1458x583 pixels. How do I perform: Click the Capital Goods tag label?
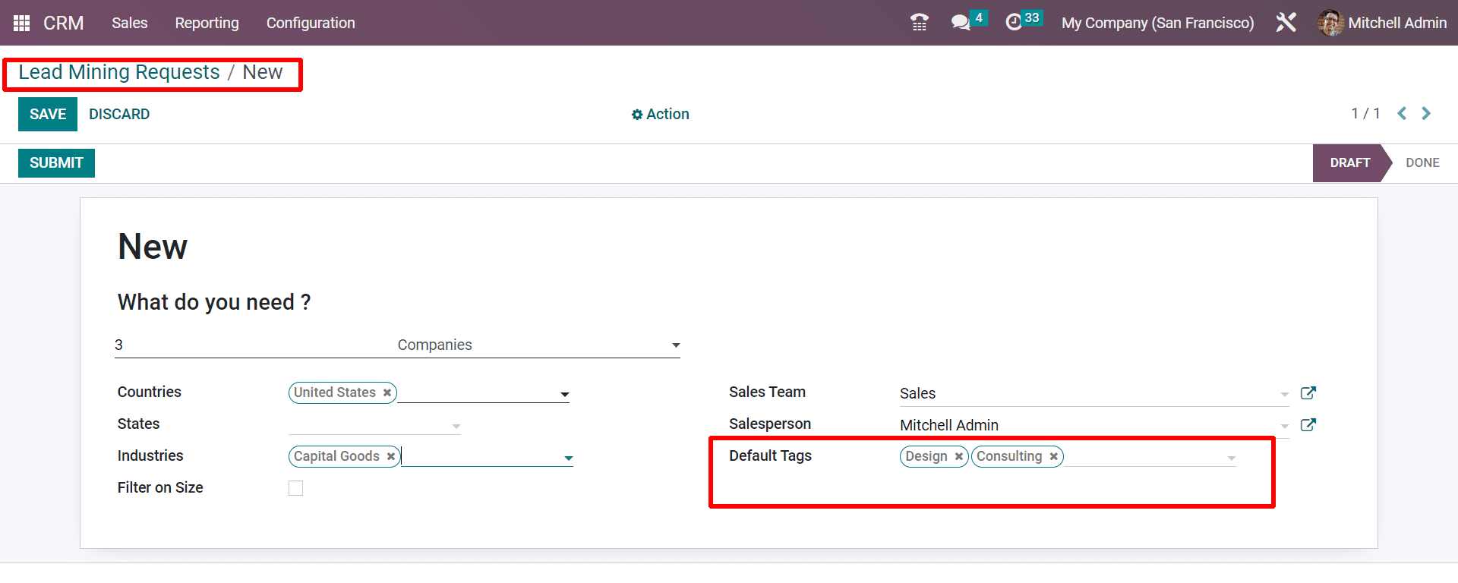coord(336,456)
